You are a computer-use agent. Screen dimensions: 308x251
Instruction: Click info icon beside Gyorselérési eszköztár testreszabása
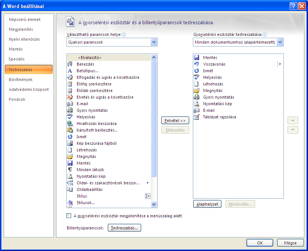pyautogui.click(x=265, y=35)
